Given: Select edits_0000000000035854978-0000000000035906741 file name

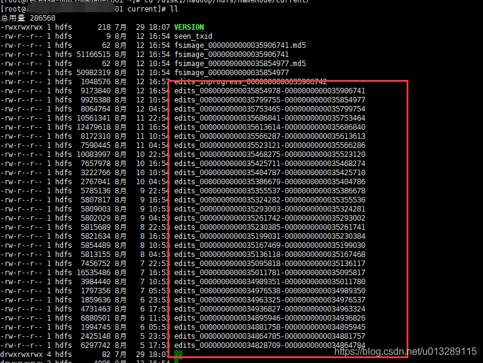Looking at the screenshot, I should 270,91.
